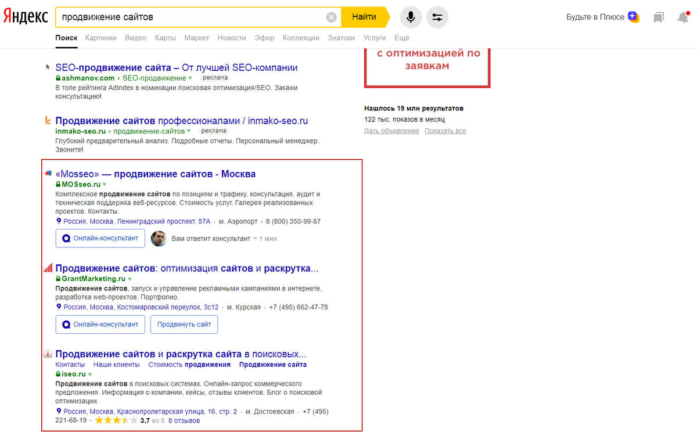Expand ashmanov.com SEO-продвижение dropdown arrow
This screenshot has height=432, width=697.
click(191, 78)
